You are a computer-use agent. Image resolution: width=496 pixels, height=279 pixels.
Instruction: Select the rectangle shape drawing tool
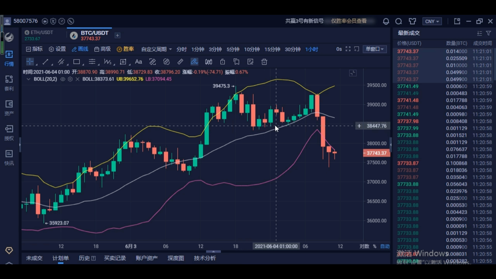tap(76, 61)
